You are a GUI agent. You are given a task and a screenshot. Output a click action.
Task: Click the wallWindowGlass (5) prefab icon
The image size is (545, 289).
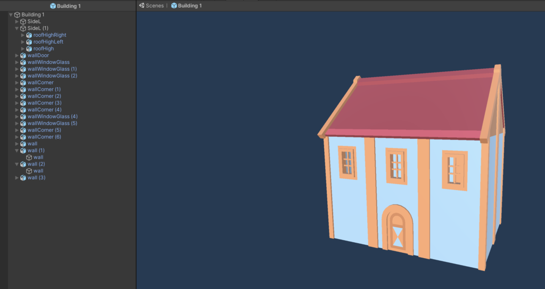(x=23, y=123)
